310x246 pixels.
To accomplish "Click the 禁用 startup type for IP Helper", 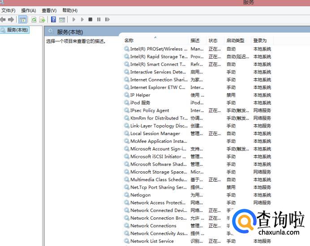I will pos(231,95).
